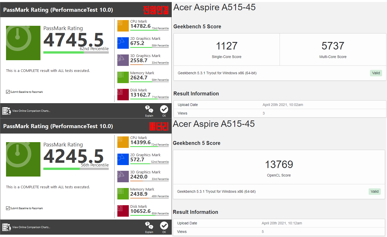387x237 pixels.
Task: Click the Disk Mark score 13162.7
Action: point(140,95)
